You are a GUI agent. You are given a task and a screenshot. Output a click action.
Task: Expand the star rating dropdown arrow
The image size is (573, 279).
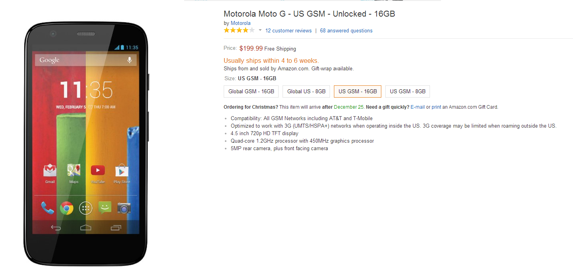tap(260, 30)
